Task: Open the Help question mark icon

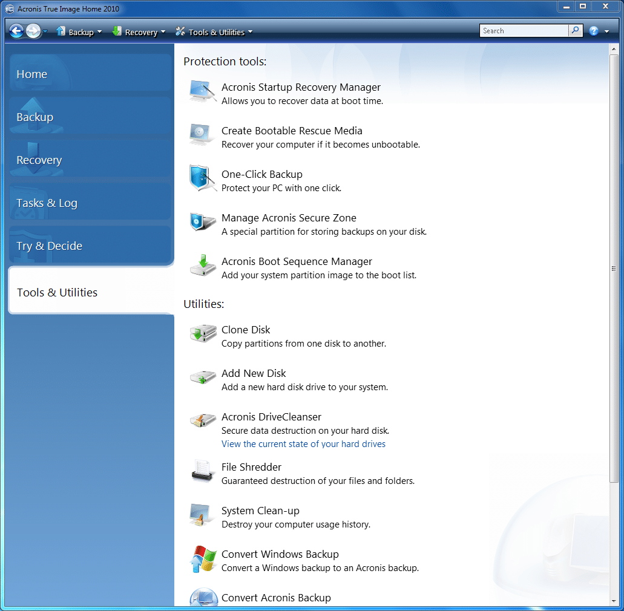Action: (594, 31)
